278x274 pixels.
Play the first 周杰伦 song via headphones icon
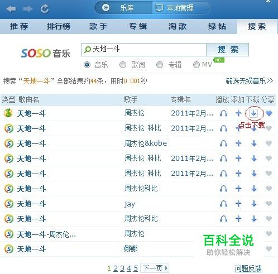(x=223, y=113)
